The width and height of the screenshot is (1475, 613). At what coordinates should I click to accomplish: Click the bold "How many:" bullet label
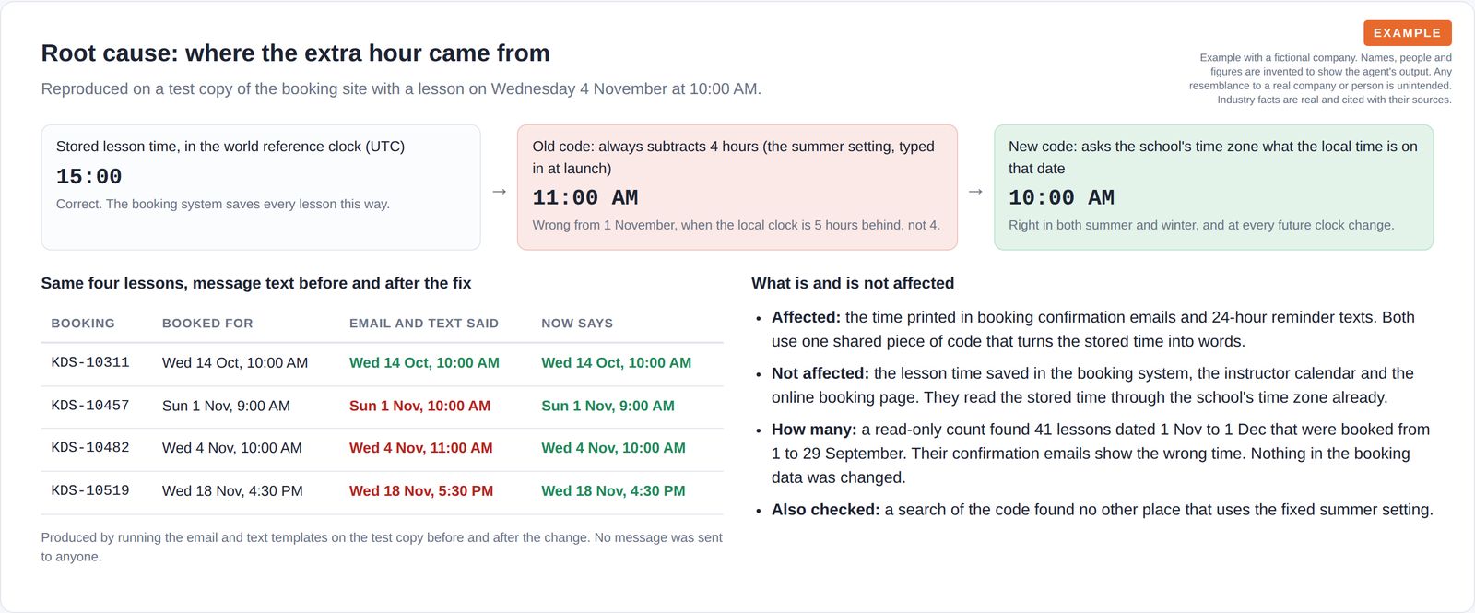[x=814, y=430]
